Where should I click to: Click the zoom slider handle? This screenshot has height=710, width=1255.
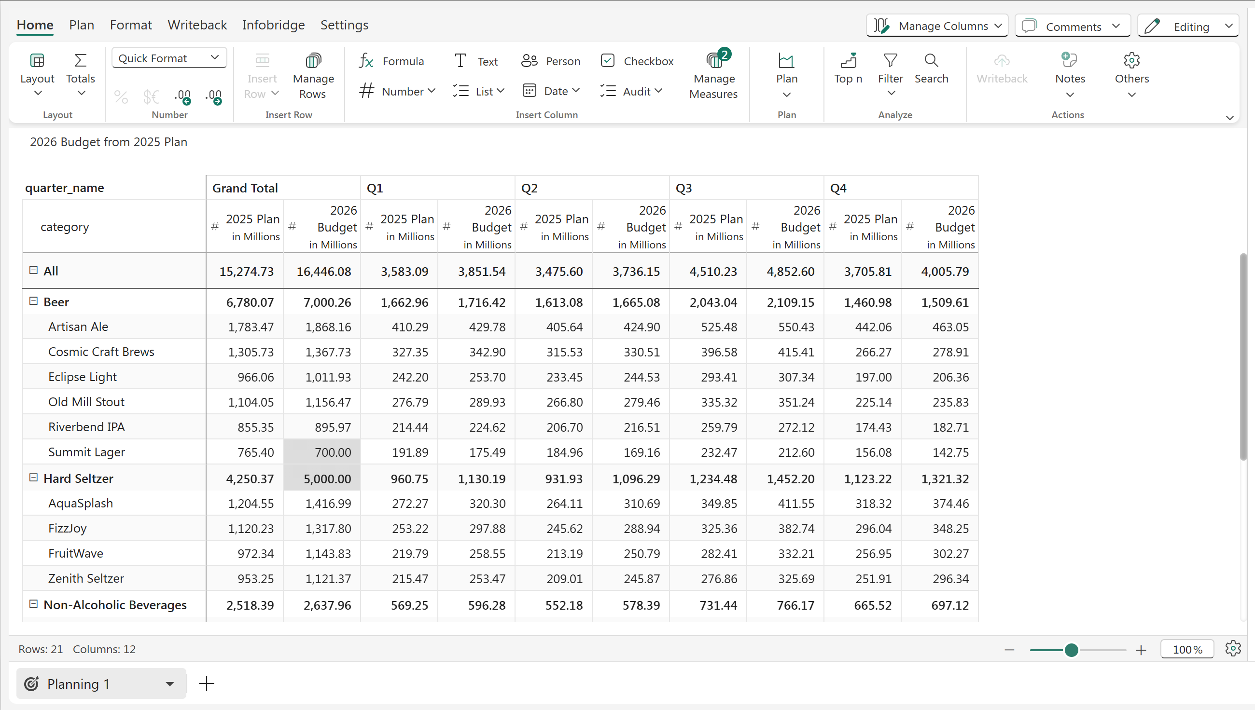click(x=1071, y=650)
